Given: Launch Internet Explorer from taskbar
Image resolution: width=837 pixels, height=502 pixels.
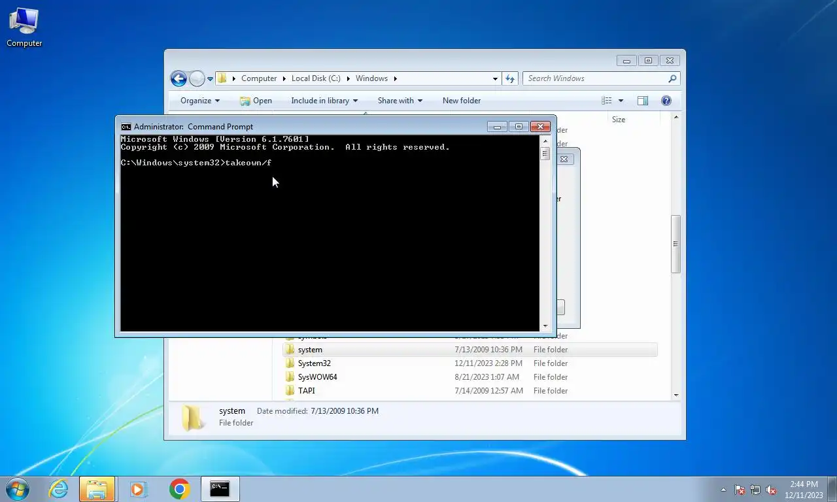Looking at the screenshot, I should click(58, 488).
